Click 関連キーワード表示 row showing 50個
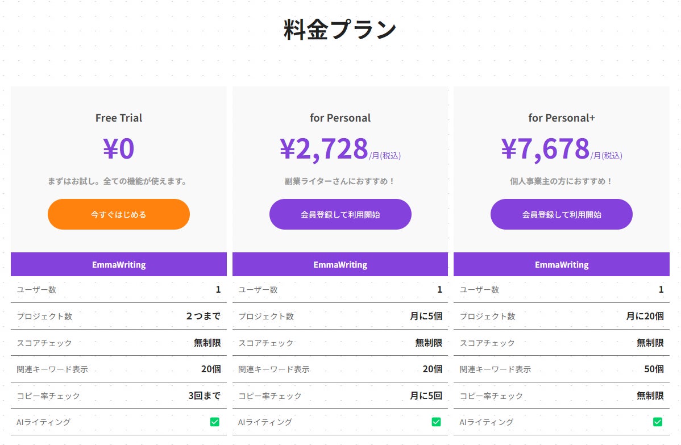Screen dimensions: 681x445 (561, 369)
